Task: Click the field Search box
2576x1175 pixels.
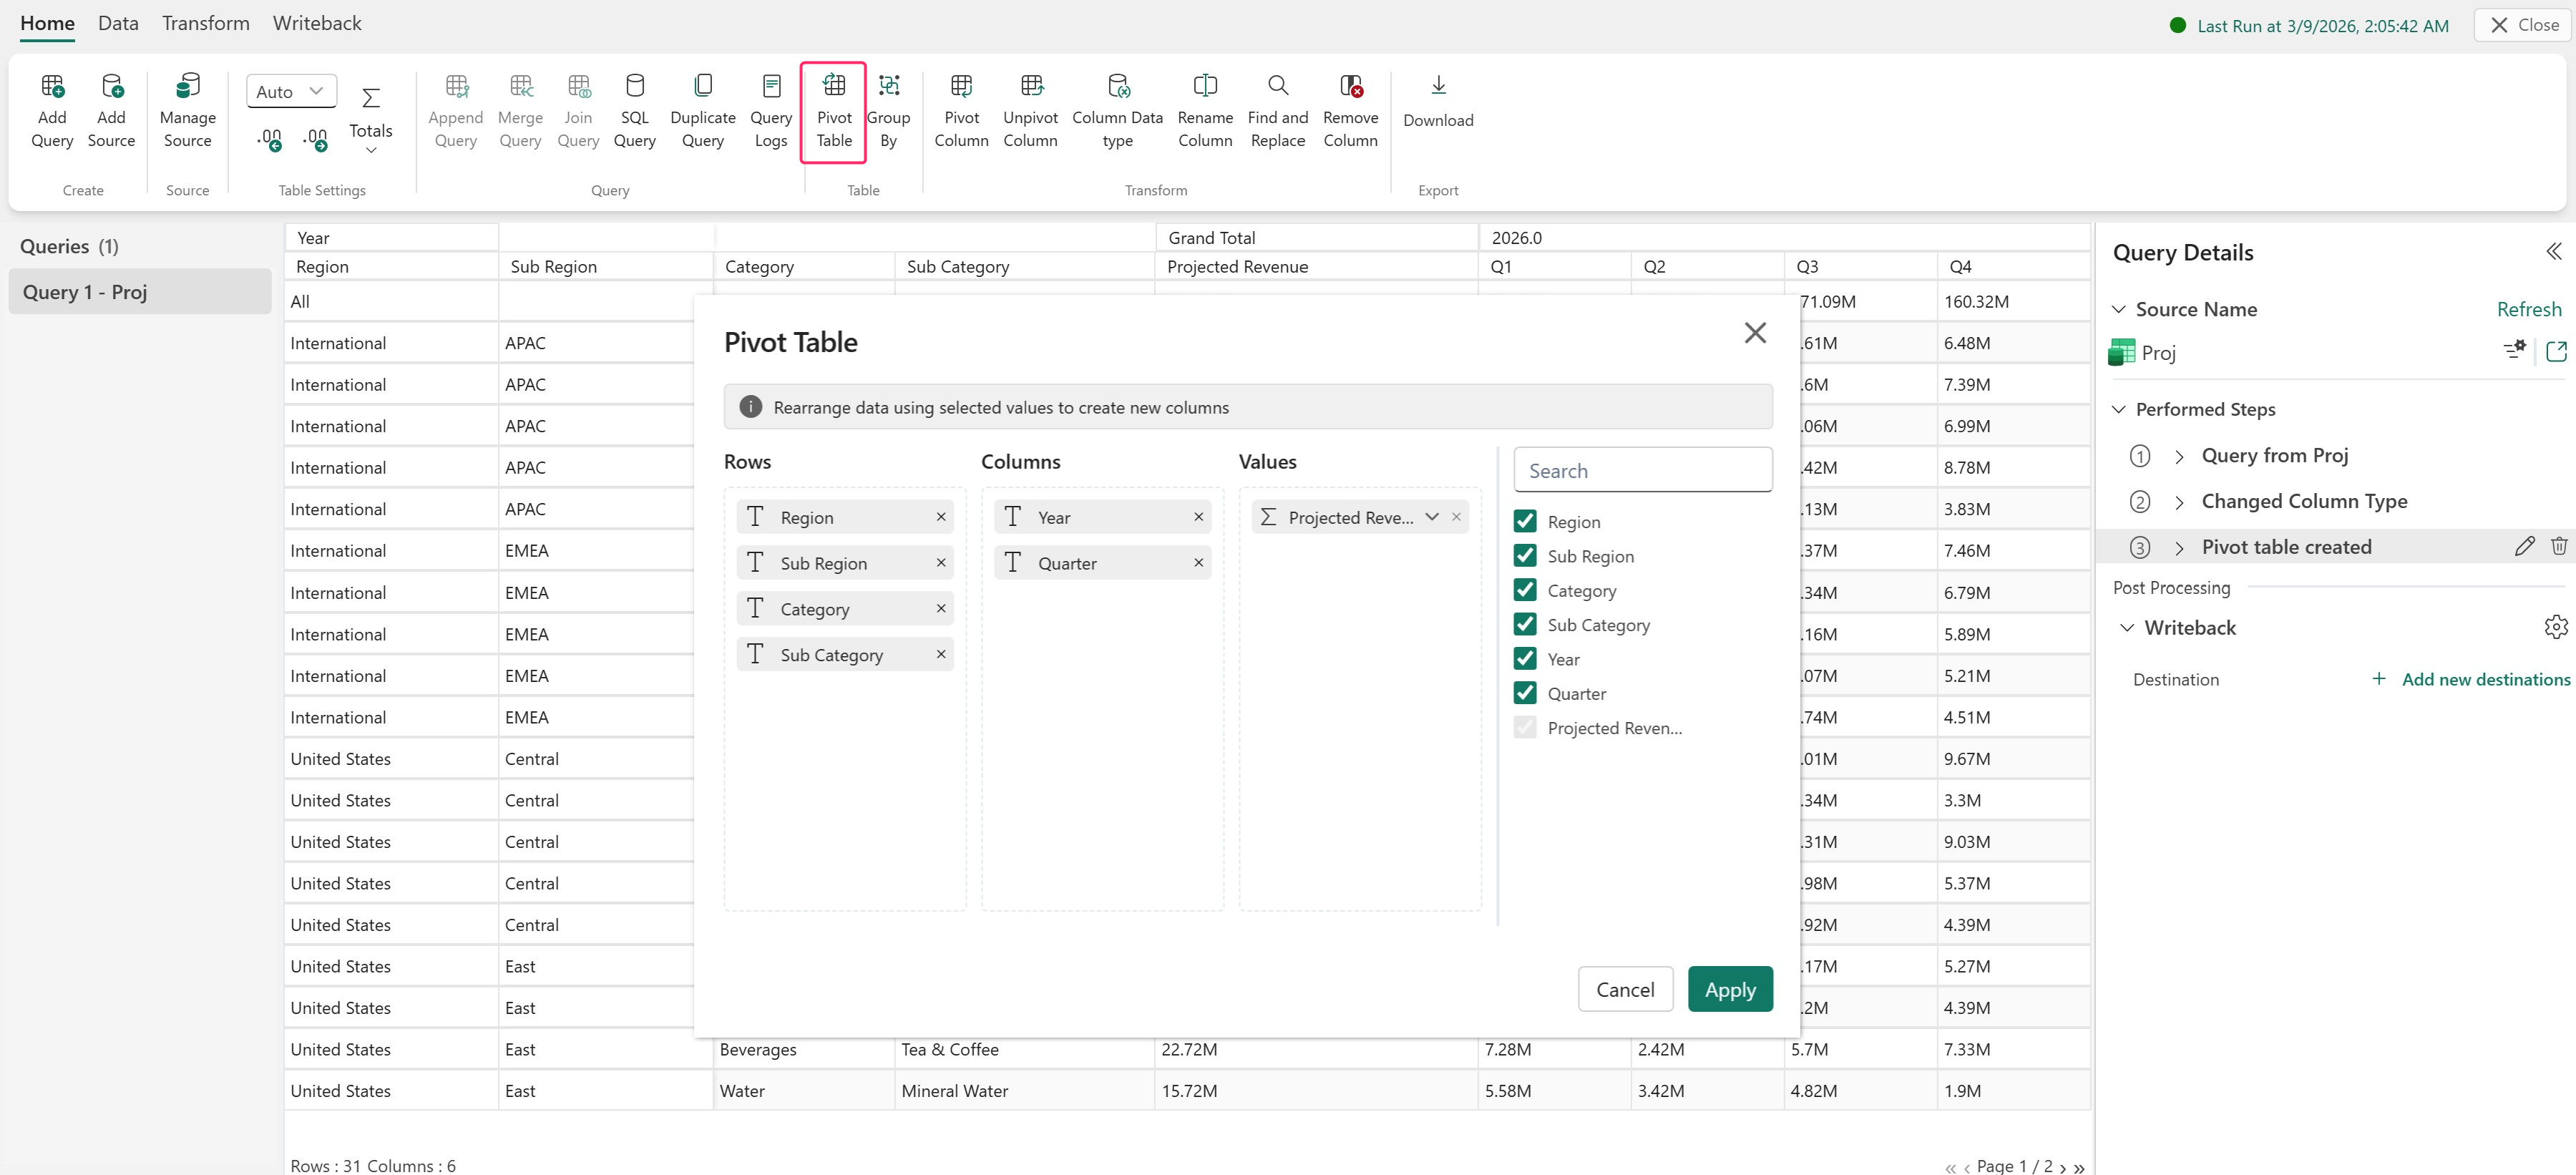Action: tap(1642, 470)
